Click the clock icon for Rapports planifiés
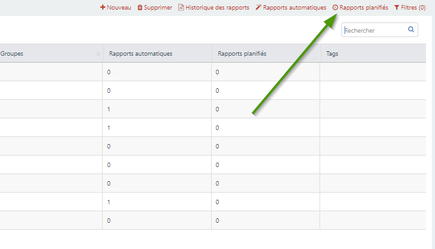 (x=335, y=8)
